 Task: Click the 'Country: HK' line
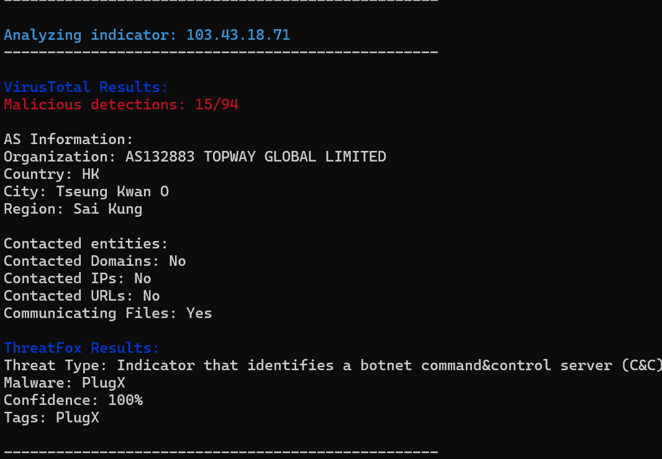(52, 174)
